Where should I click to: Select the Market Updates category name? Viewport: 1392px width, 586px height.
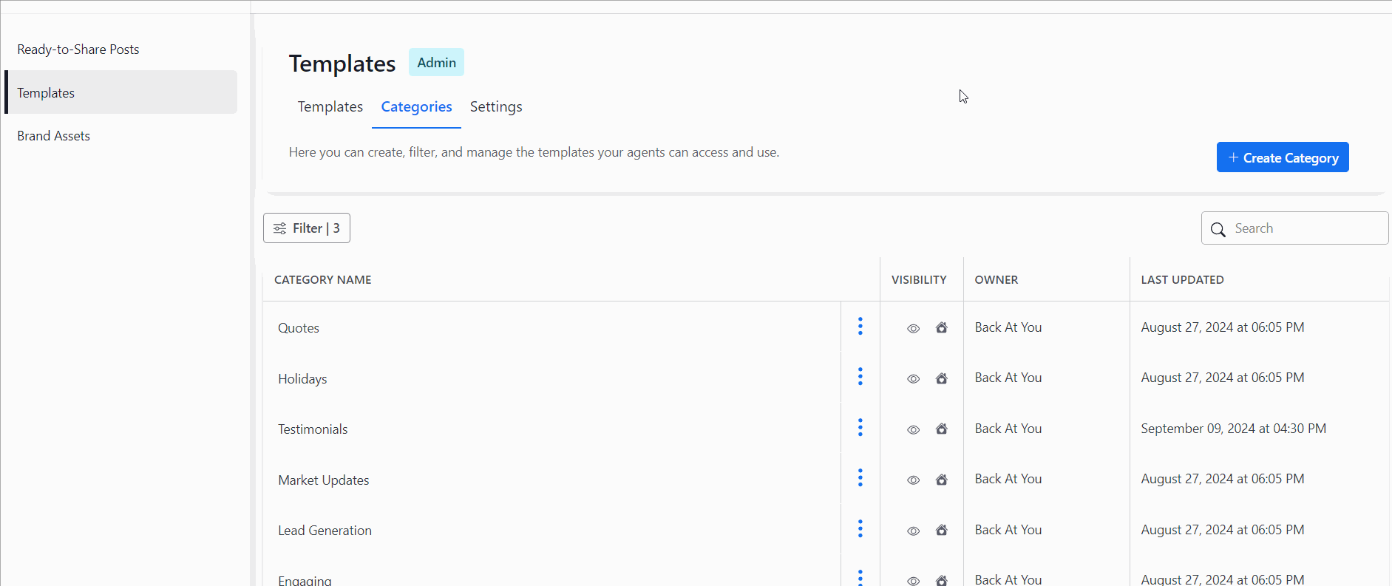coord(324,480)
